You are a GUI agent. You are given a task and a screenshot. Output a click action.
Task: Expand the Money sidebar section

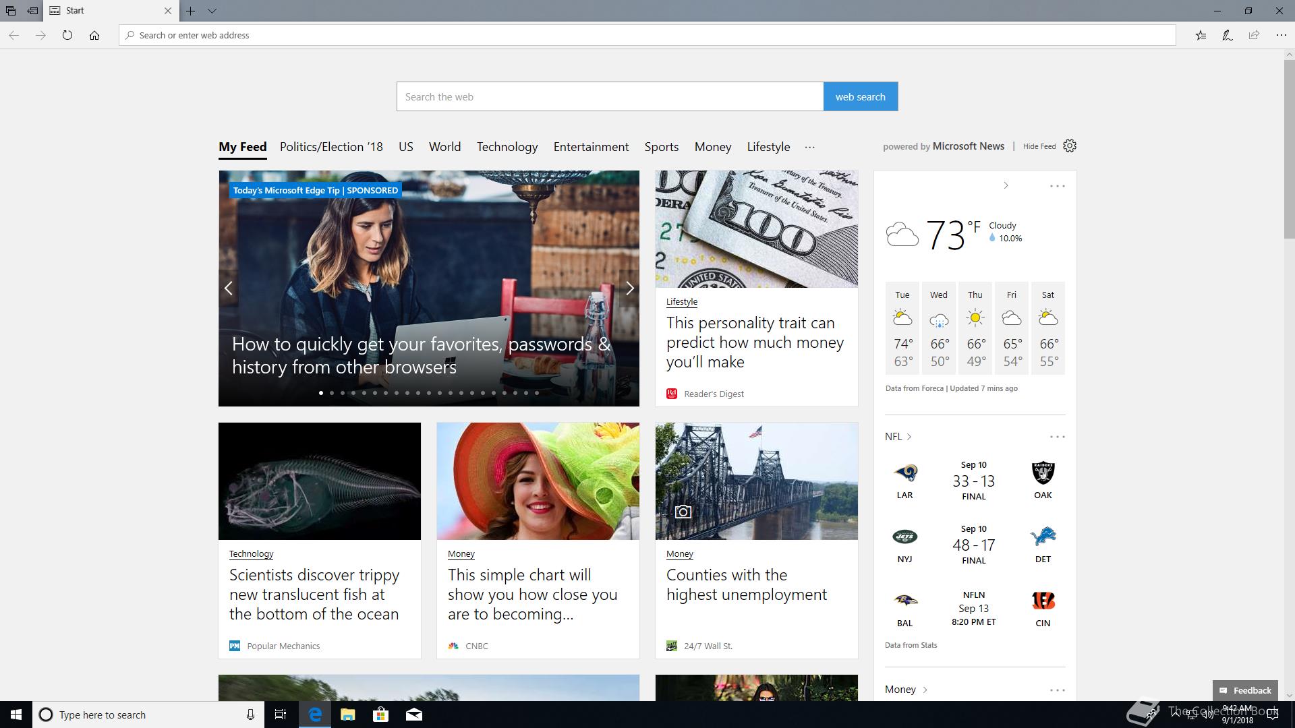click(x=906, y=690)
